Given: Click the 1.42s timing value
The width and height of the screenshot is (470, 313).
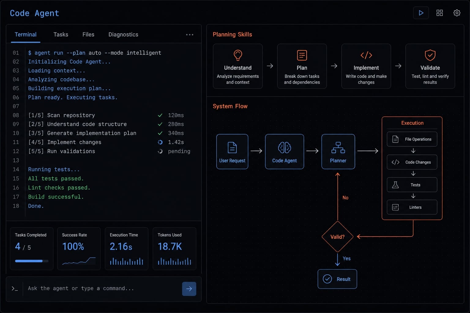Looking at the screenshot, I should (176, 142).
